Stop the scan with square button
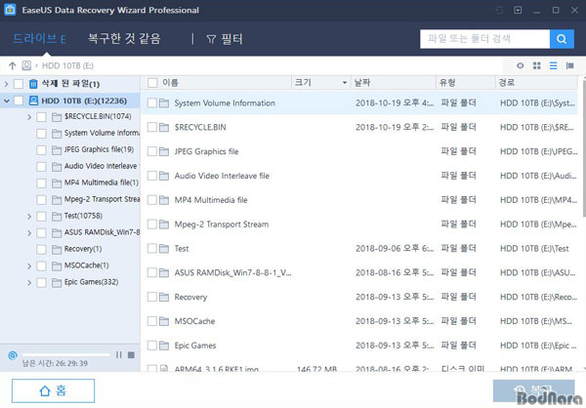 (x=131, y=354)
